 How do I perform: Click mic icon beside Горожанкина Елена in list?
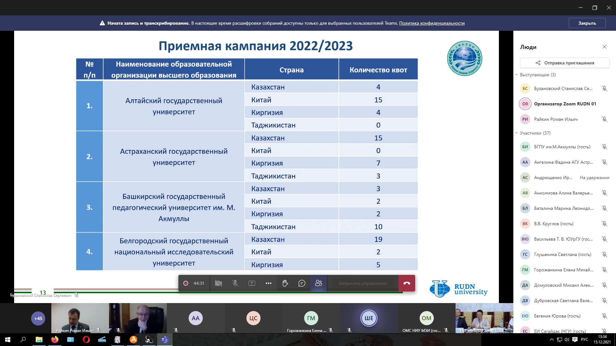click(x=604, y=270)
